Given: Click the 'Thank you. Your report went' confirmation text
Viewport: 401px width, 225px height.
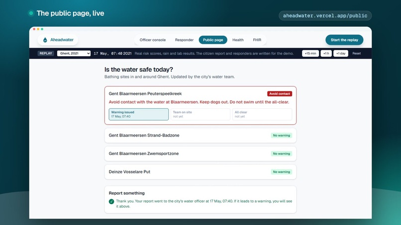Looking at the screenshot, I should (x=204, y=204).
